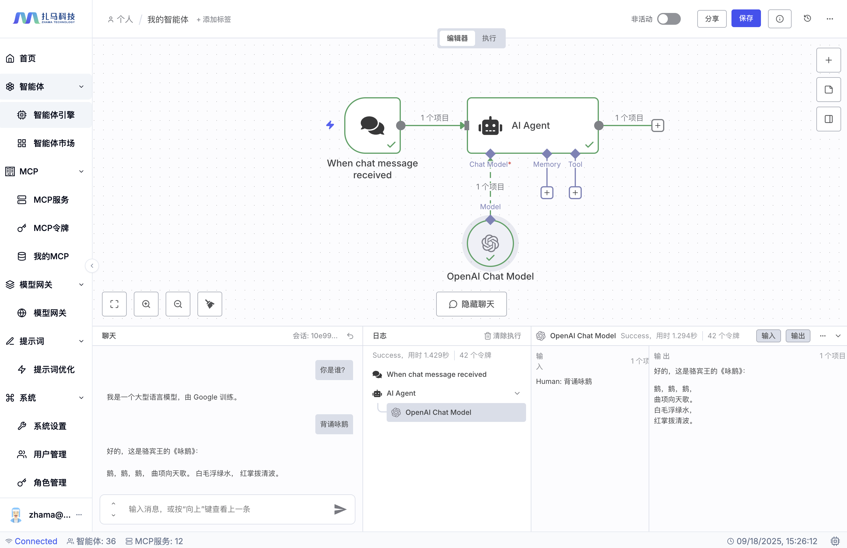
Task: Toggle the 非活动 workflow switch
Action: 669,19
